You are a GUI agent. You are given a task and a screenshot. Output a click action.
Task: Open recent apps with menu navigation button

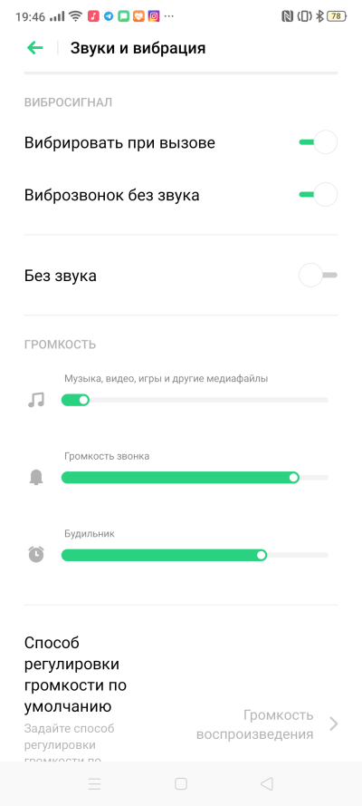click(95, 783)
